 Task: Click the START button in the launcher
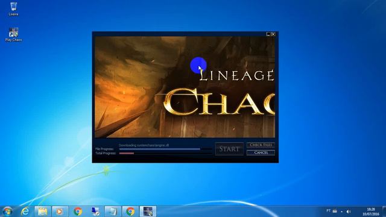229,149
